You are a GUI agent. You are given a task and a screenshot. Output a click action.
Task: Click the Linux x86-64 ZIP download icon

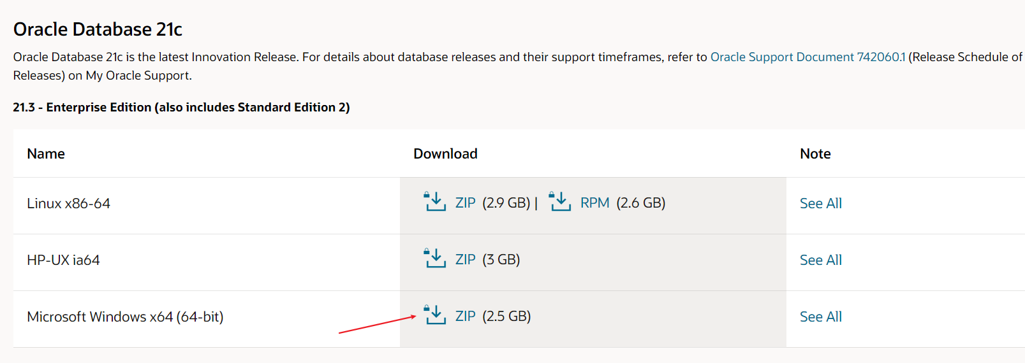click(x=435, y=201)
